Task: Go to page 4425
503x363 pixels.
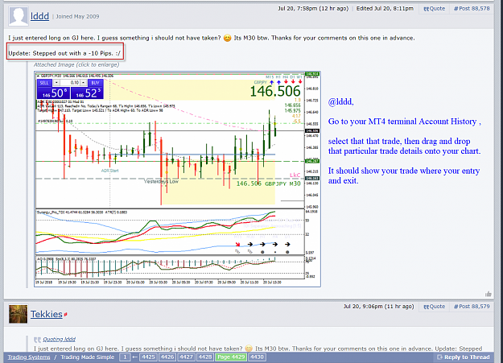Action: pos(148,357)
